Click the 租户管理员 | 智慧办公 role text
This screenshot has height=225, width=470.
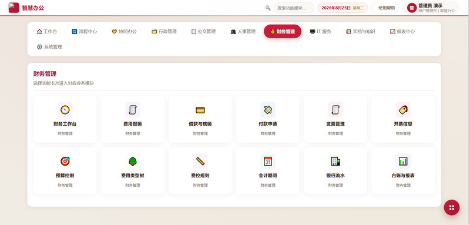[x=437, y=11]
